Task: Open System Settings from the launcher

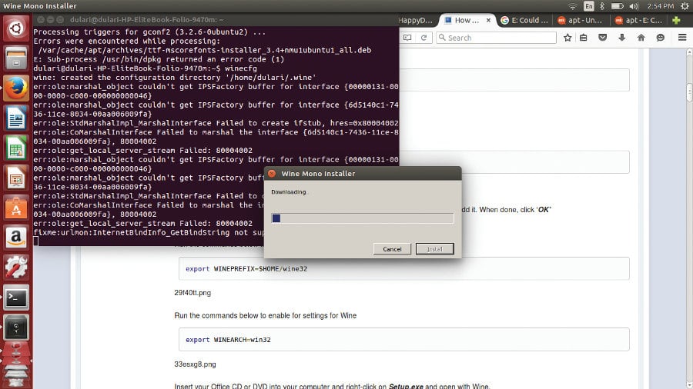Action: [16, 267]
